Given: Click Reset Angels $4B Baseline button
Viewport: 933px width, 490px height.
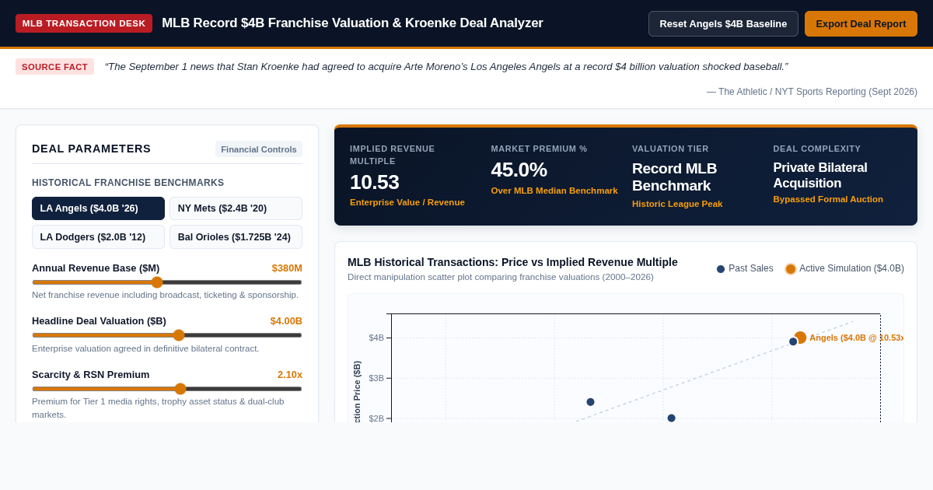Looking at the screenshot, I should click(723, 23).
